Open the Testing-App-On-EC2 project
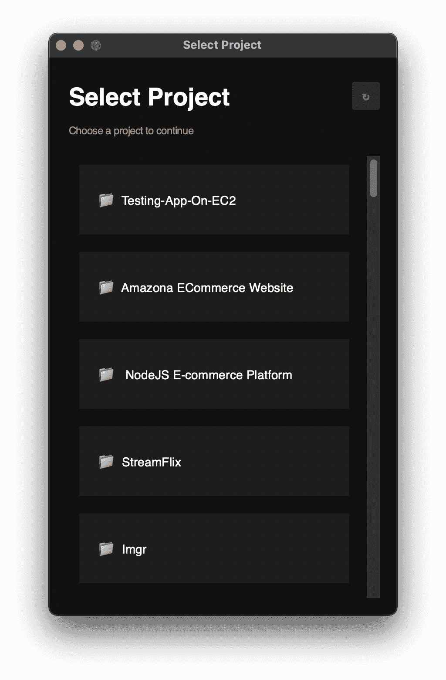 (x=214, y=201)
